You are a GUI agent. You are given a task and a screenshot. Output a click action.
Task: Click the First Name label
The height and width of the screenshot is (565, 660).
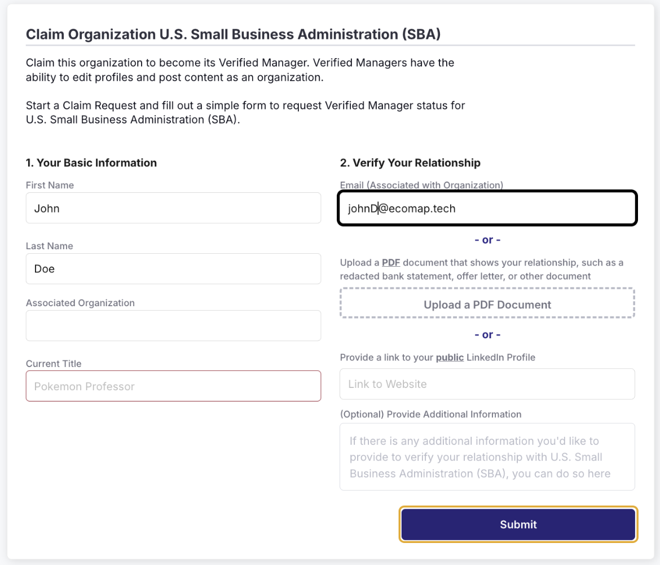[x=50, y=185]
